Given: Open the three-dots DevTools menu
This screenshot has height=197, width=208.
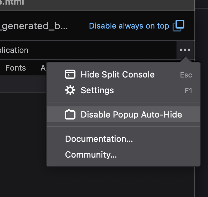Looking at the screenshot, I should (x=185, y=50).
